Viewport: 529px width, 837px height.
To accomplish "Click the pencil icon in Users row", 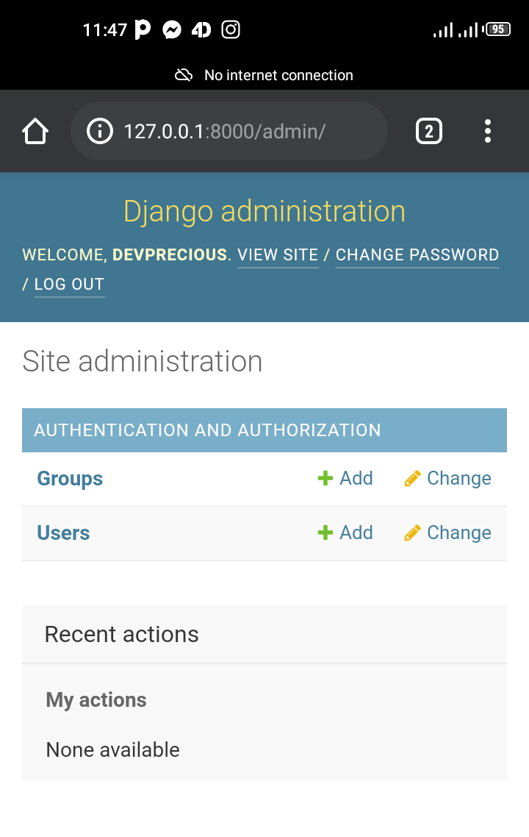I will coord(412,533).
